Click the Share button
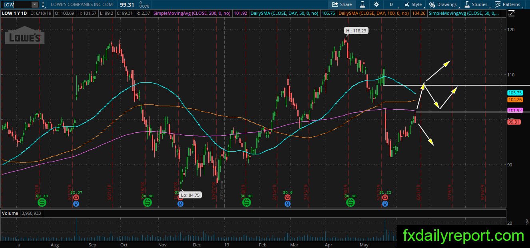This screenshot has height=248, width=530. click(342, 4)
